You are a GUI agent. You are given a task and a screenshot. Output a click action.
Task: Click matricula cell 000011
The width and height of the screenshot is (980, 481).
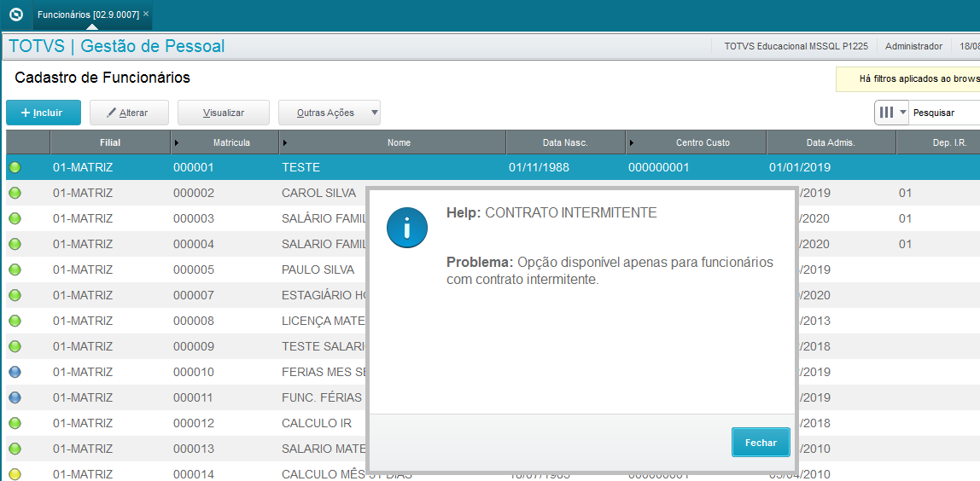pos(194,397)
